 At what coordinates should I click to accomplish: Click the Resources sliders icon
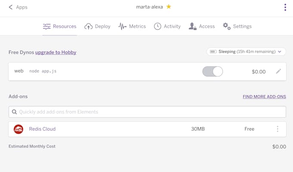click(x=47, y=26)
